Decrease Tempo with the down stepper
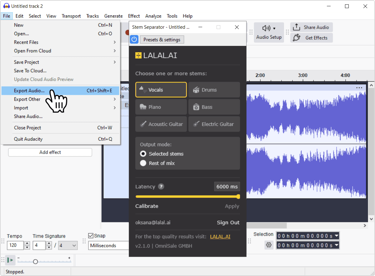Screen dimensions: 375x276 click(x=27, y=247)
